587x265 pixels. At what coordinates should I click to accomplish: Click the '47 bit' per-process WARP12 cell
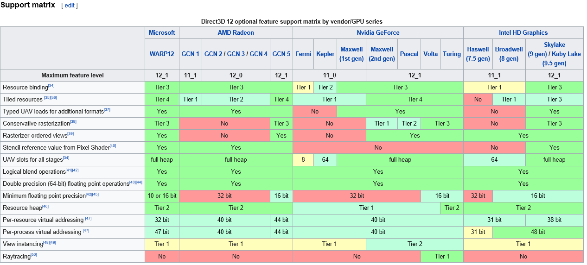(162, 232)
